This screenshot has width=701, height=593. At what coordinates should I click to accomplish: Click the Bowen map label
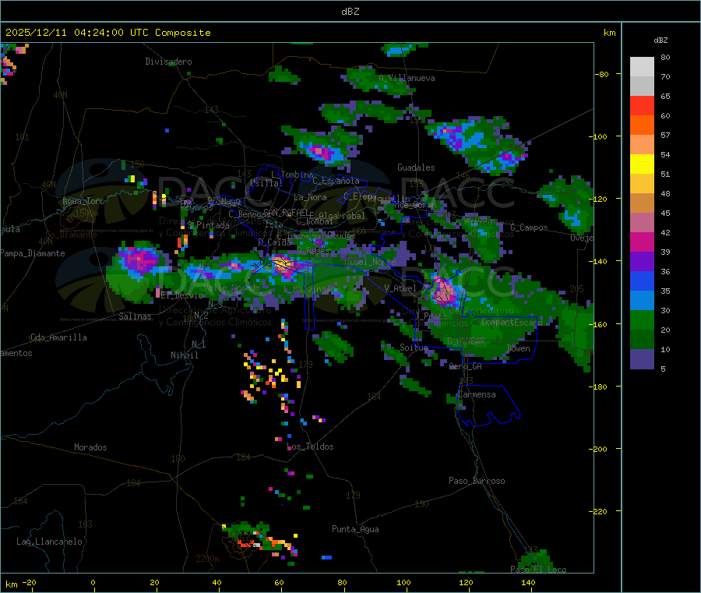click(519, 348)
